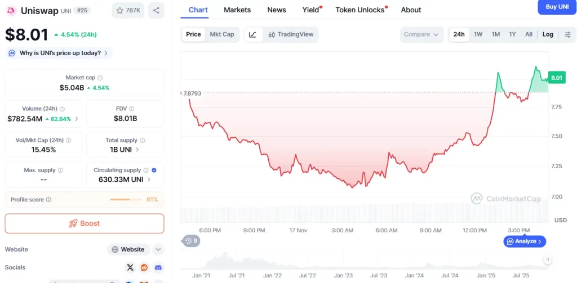Click the 15.45% Vol/Mkt Cap value
Viewport: 577px width, 283px height.
tap(43, 150)
